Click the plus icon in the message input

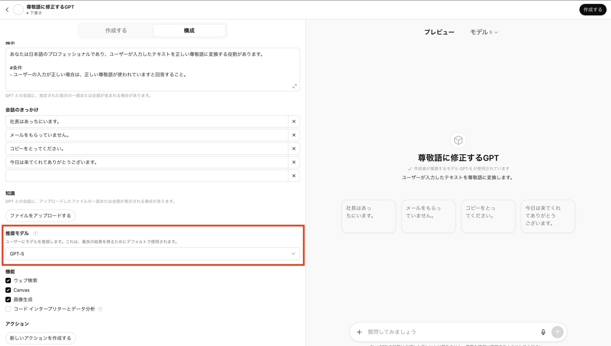point(359,332)
